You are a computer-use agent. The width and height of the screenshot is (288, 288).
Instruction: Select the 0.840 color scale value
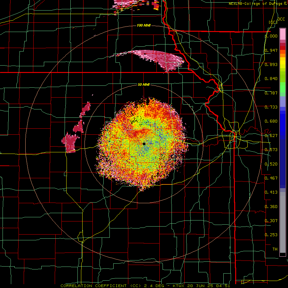(x=271, y=79)
